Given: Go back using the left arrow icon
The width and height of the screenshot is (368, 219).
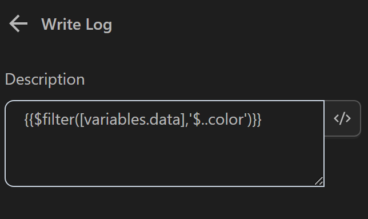Looking at the screenshot, I should pos(18,23).
